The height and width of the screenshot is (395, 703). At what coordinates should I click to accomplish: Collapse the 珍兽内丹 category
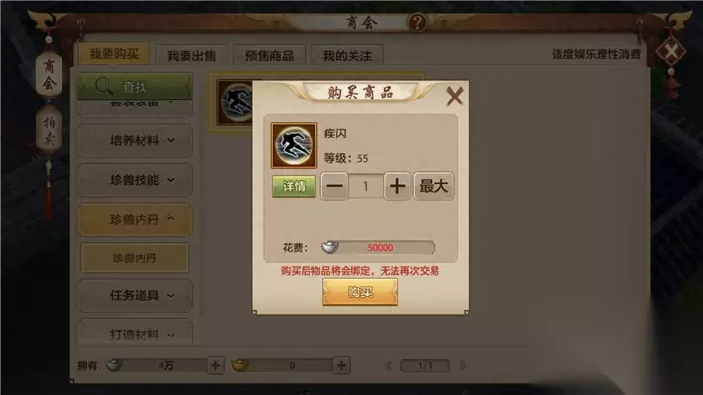(136, 219)
